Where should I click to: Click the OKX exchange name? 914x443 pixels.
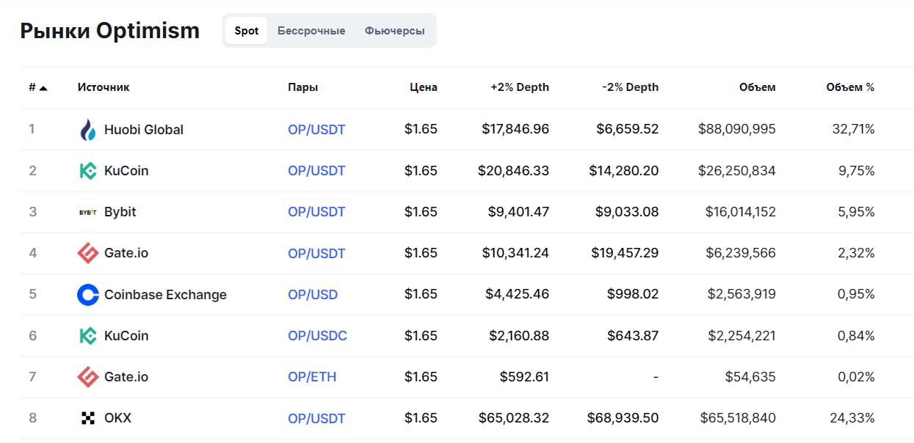coord(118,418)
